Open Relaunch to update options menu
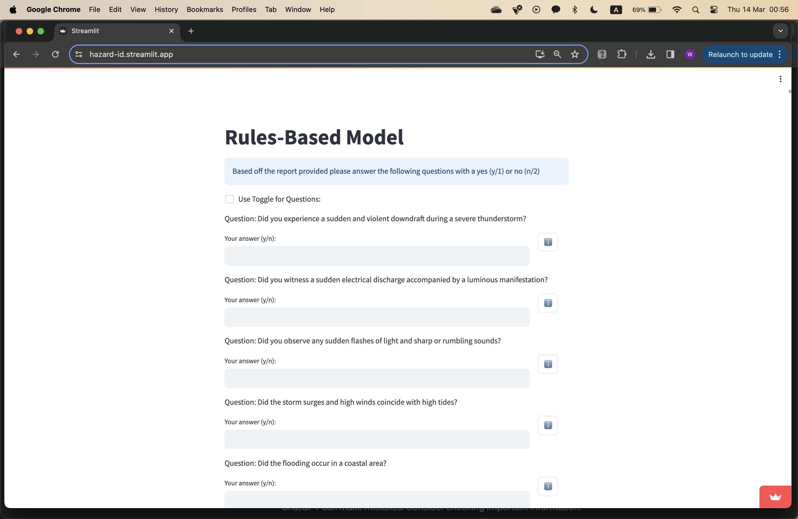This screenshot has height=519, width=798. pos(780,54)
